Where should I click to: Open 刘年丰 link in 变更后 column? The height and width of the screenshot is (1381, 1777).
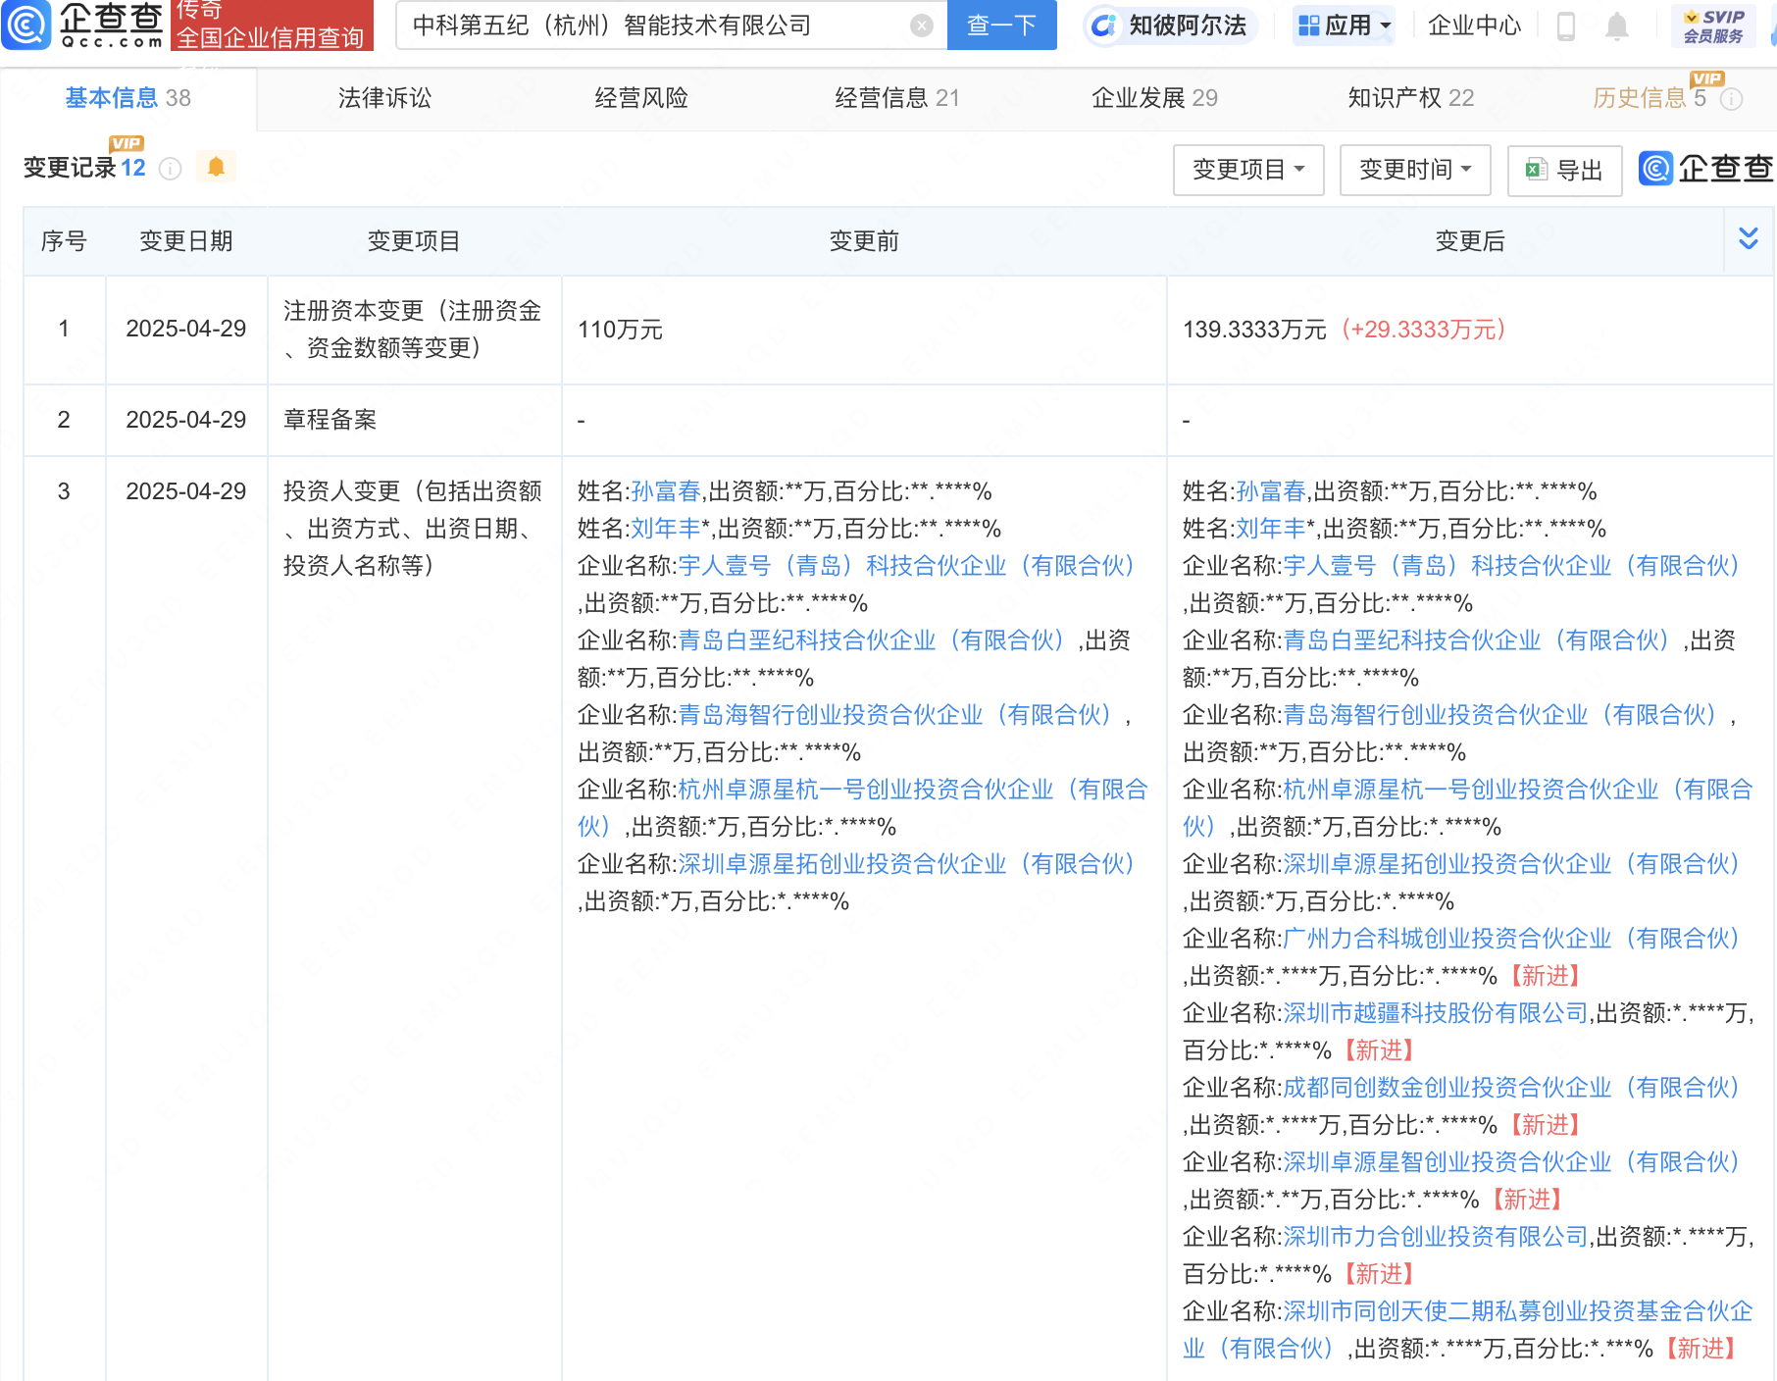point(1271,529)
